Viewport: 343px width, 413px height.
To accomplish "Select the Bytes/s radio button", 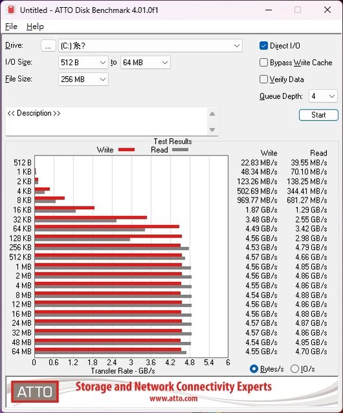I will pos(254,368).
